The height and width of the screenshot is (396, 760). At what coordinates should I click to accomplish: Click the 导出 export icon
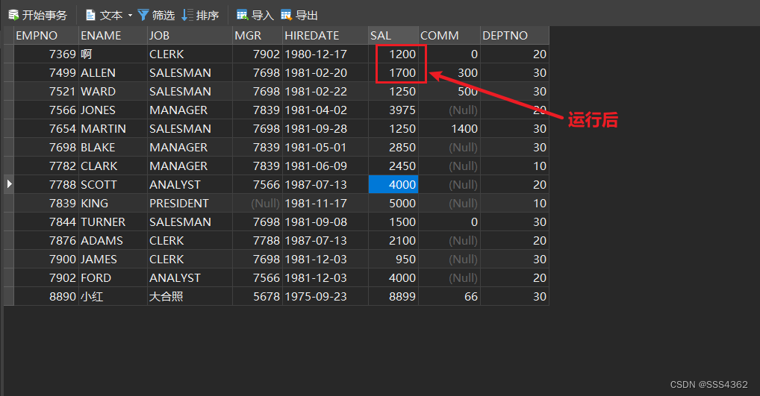(287, 16)
